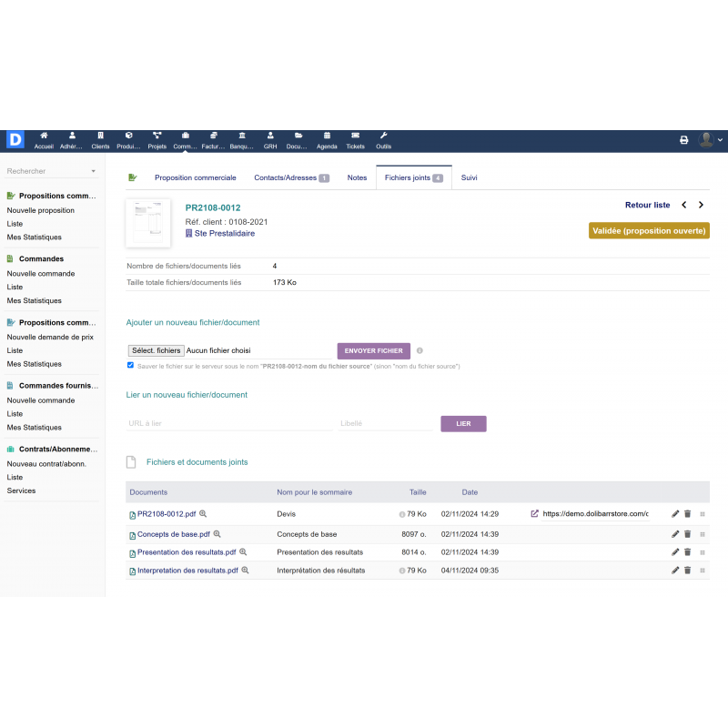Edit the Concepts de base.pdf row
This screenshot has width=728, height=728.
click(x=675, y=534)
